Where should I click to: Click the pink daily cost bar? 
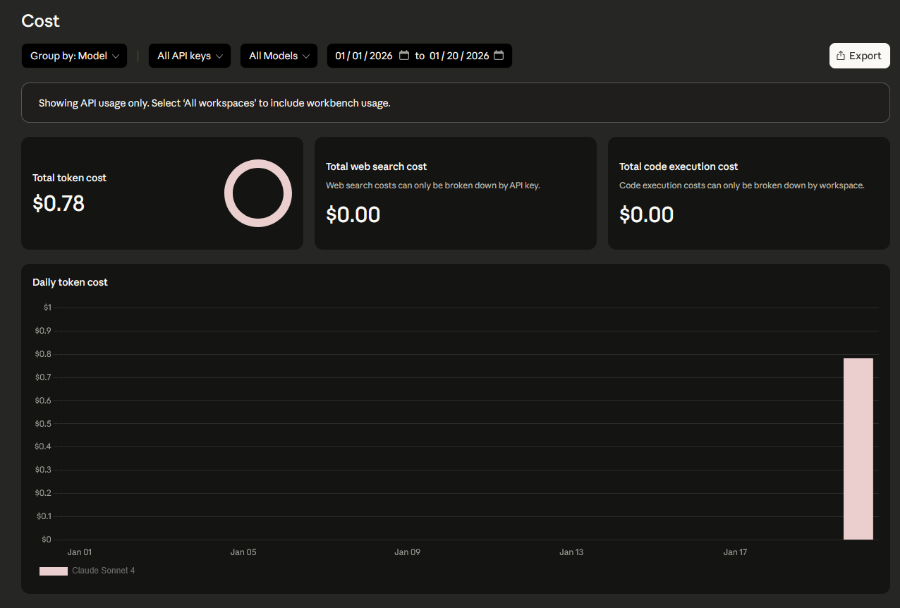click(x=858, y=449)
